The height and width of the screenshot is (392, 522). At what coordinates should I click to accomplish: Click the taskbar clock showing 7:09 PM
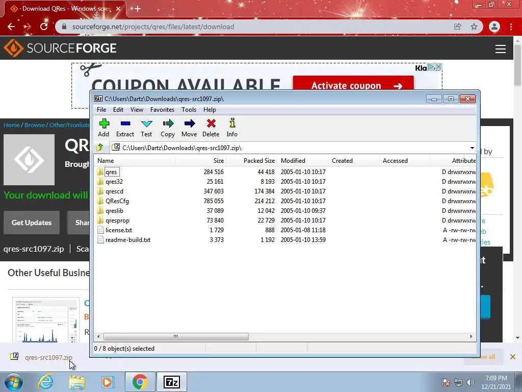[496, 382]
